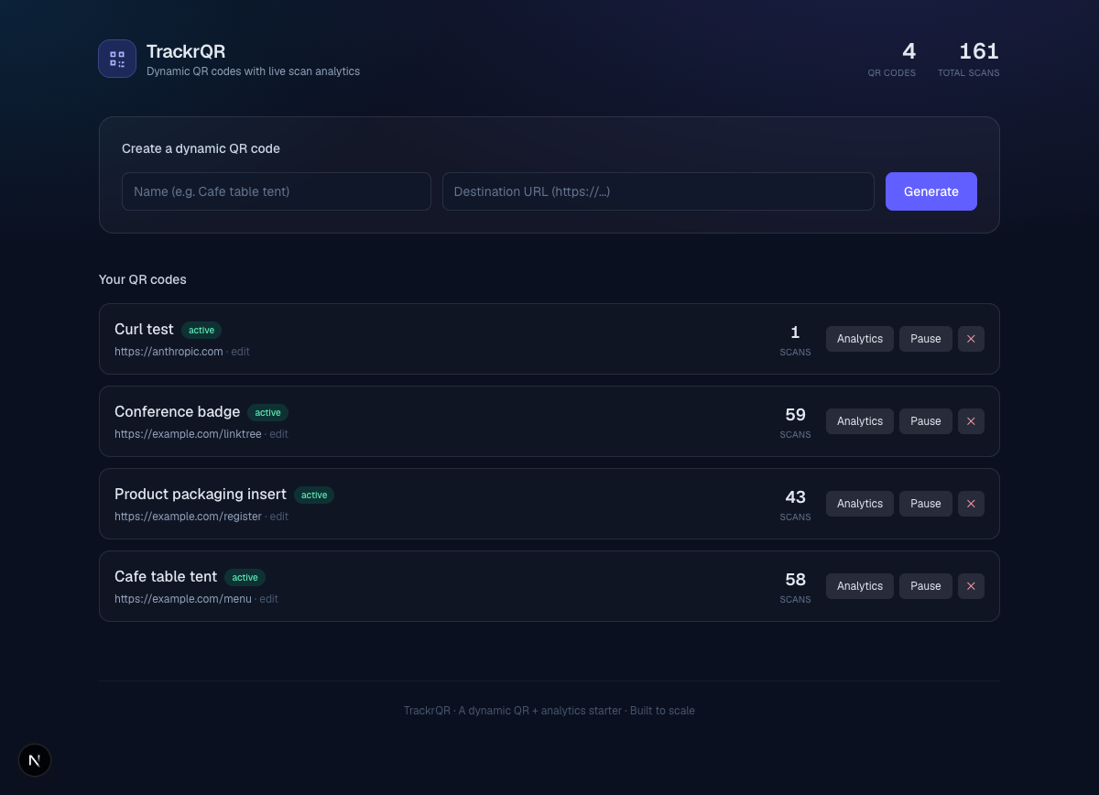1099x795 pixels.
Task: Click the 4 QR codes stat
Action: point(892,59)
